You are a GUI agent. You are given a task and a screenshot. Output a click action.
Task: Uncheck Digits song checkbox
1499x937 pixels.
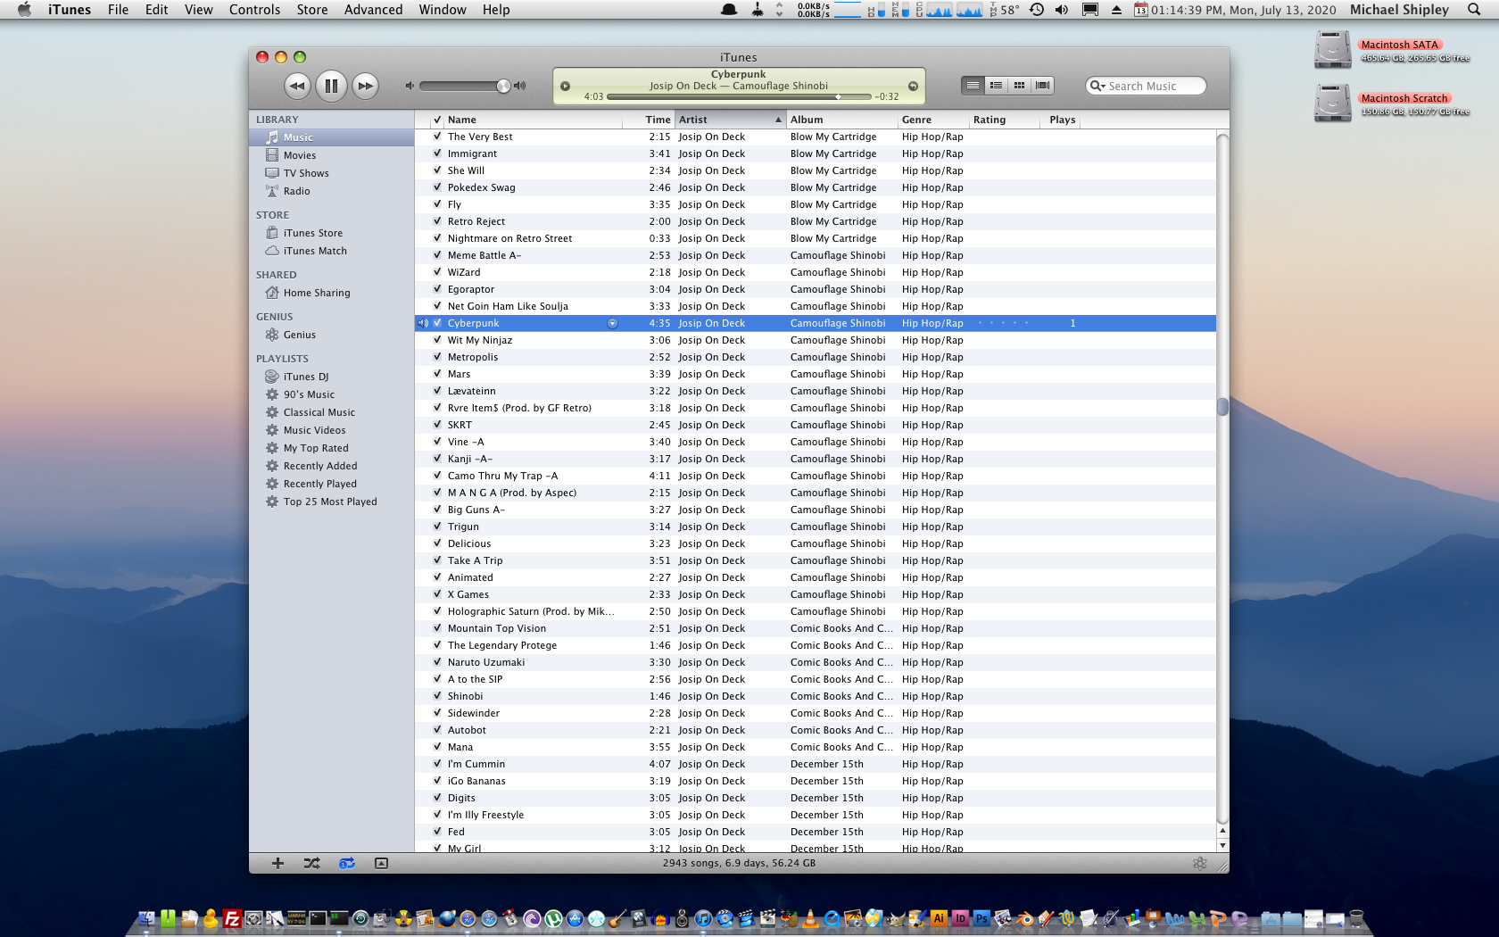click(437, 798)
